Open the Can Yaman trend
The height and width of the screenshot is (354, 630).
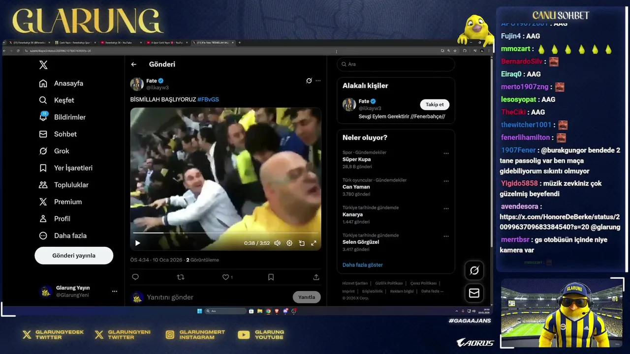tap(356, 187)
